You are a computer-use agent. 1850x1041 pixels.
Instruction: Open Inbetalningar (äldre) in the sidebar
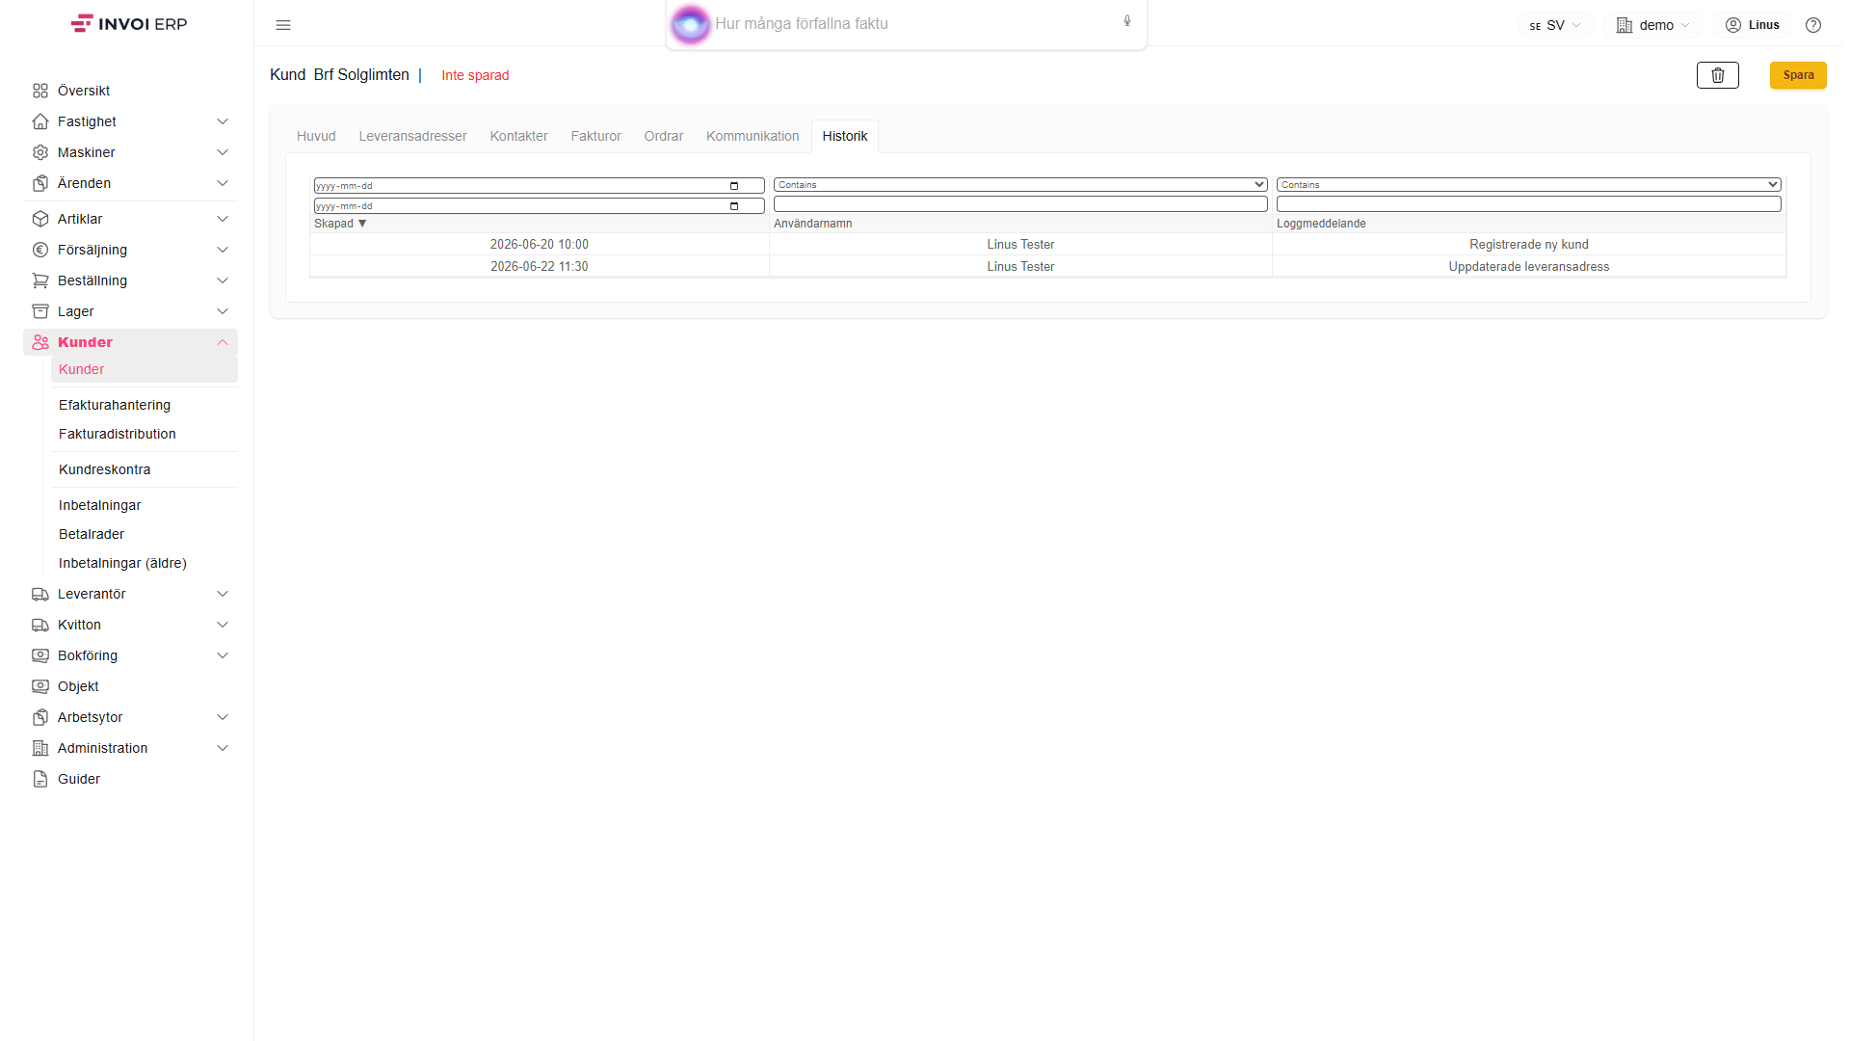(122, 563)
